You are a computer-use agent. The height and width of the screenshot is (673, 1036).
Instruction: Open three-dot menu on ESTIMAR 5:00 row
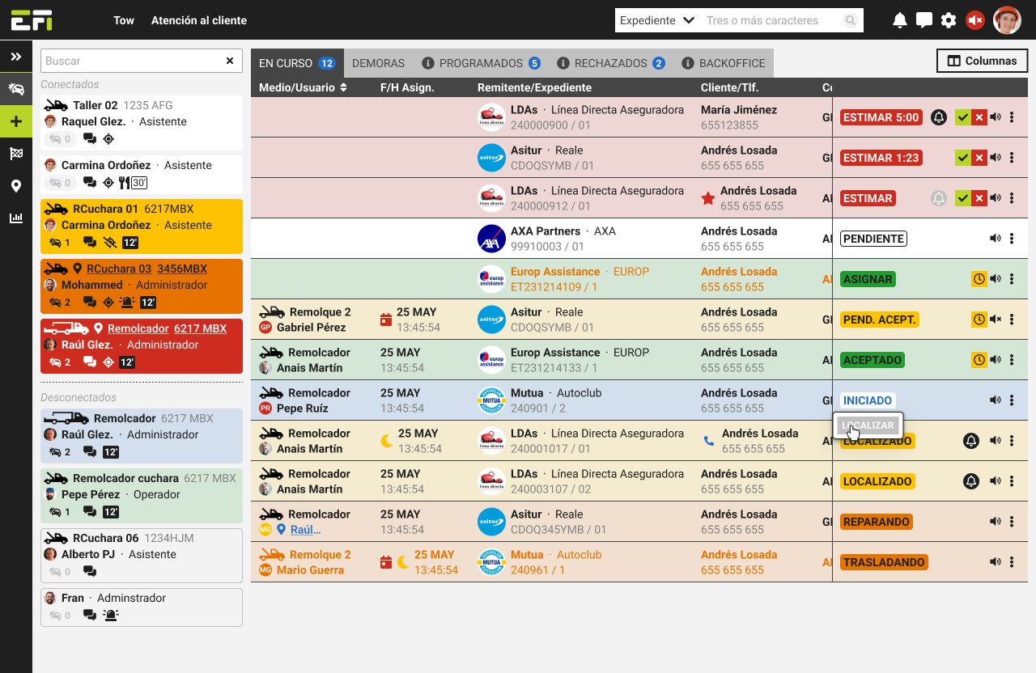(1012, 117)
